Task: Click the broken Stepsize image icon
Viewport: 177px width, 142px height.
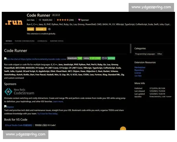Action: tap(5, 106)
